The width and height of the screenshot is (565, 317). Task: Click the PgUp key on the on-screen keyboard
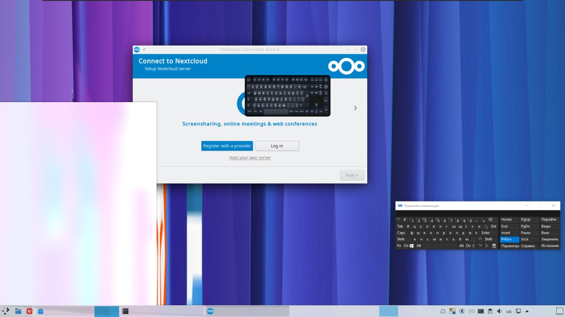(529, 219)
